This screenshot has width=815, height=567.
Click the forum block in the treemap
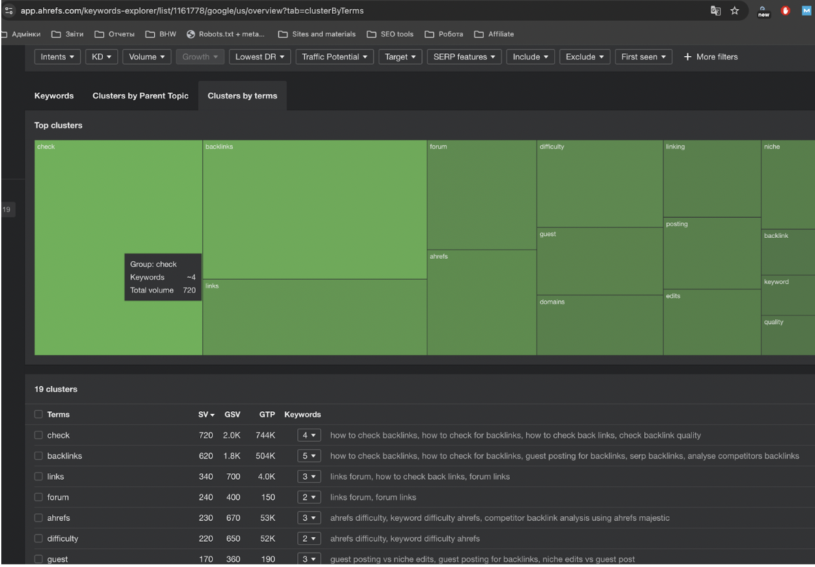pos(481,196)
